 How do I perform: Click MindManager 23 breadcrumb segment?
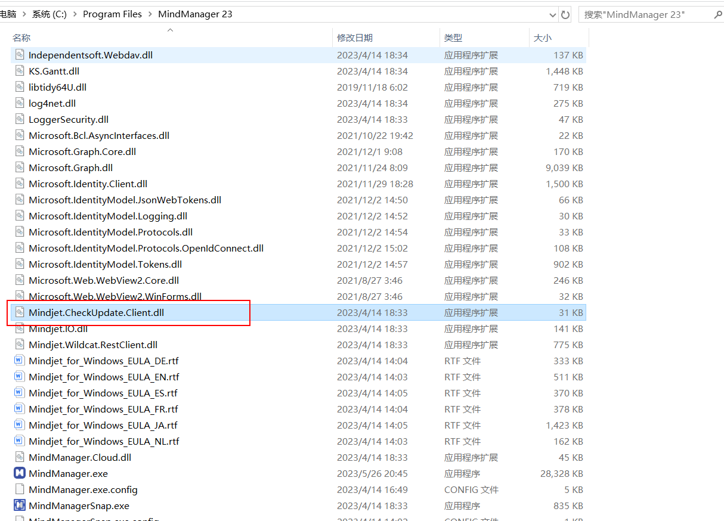[x=195, y=14]
